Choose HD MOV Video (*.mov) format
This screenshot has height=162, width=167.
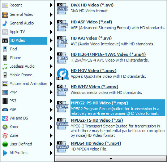click(x=94, y=71)
